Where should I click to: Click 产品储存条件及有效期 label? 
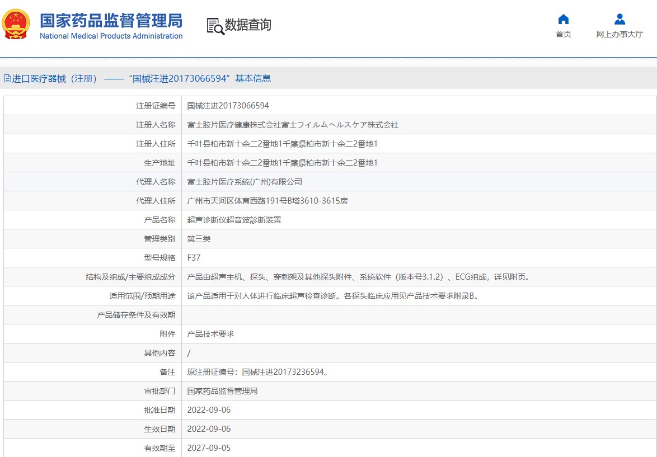click(136, 315)
